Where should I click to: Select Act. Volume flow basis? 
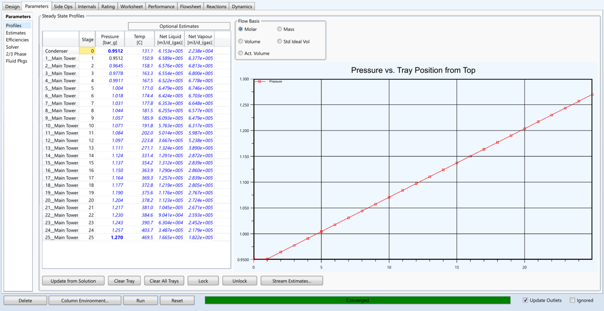pyautogui.click(x=241, y=53)
